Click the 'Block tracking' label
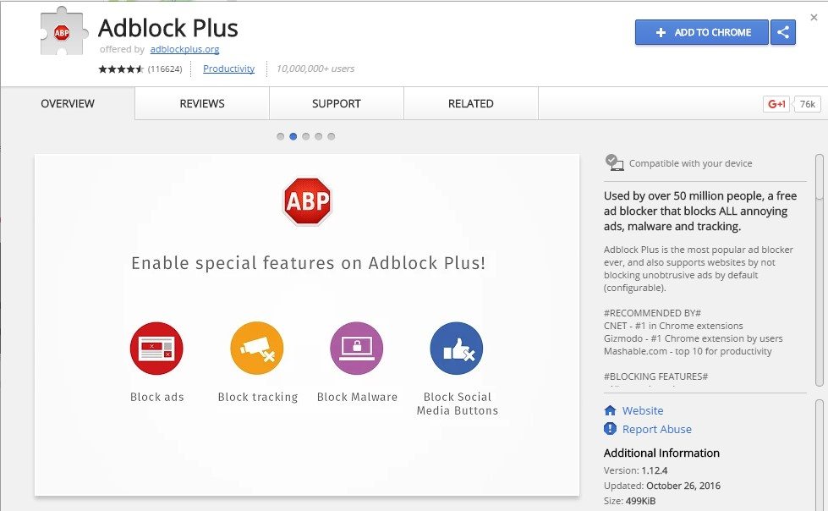Screen dimensions: 828x511 click(258, 397)
